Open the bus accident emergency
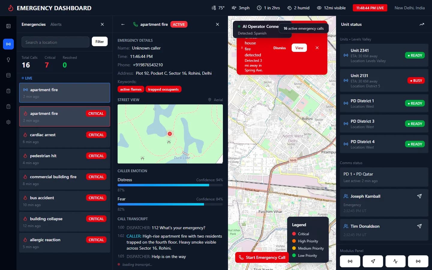This screenshot has height=270, width=432. point(64,201)
